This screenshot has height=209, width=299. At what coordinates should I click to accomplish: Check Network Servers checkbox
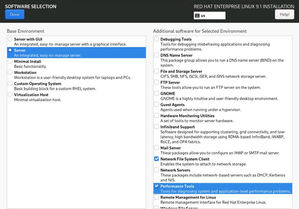[x=156, y=170]
